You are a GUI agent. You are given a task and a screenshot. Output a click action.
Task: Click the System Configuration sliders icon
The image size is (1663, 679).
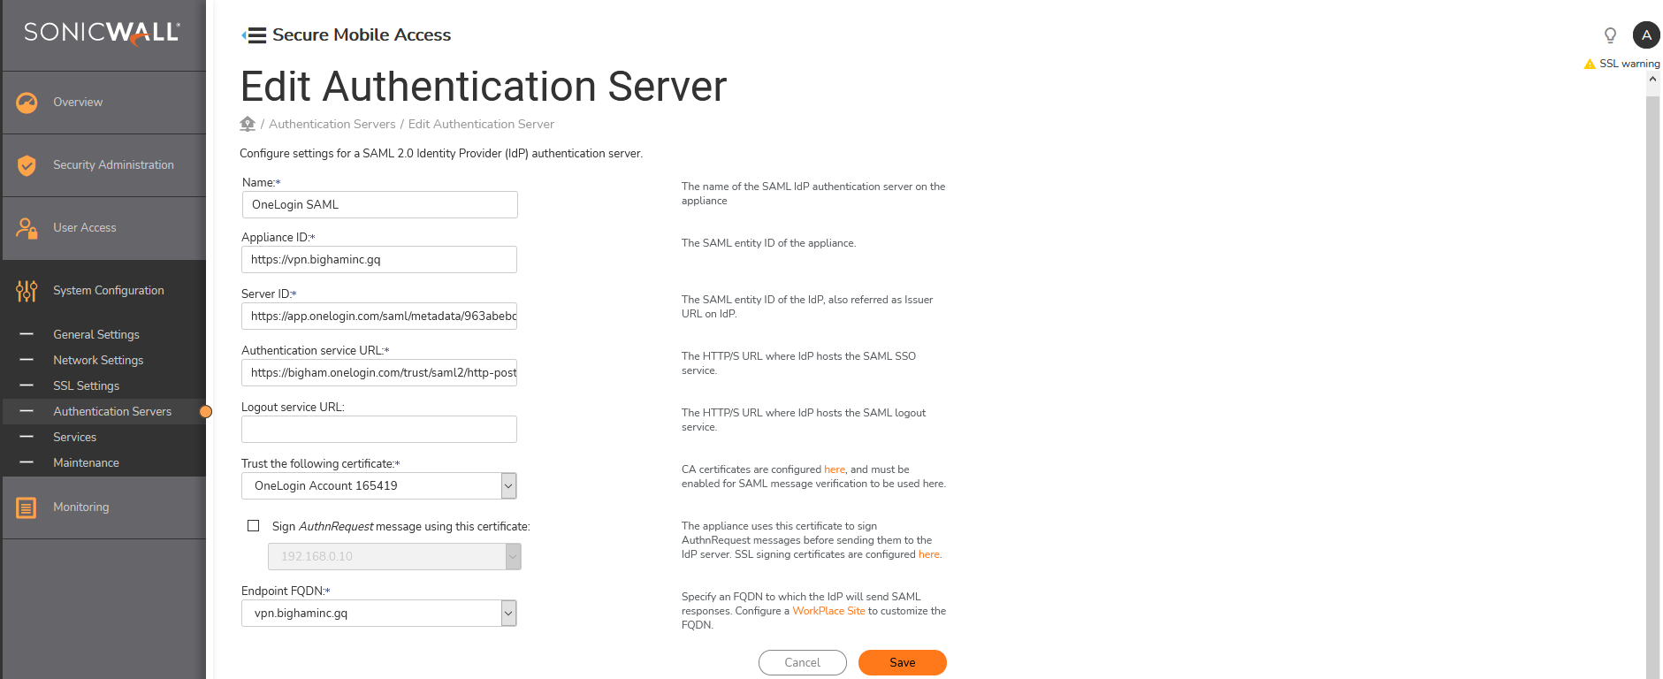coord(27,291)
